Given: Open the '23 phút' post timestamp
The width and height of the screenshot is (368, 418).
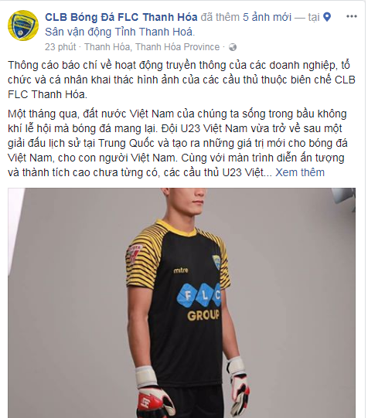Looking at the screenshot, I should click(60, 47).
